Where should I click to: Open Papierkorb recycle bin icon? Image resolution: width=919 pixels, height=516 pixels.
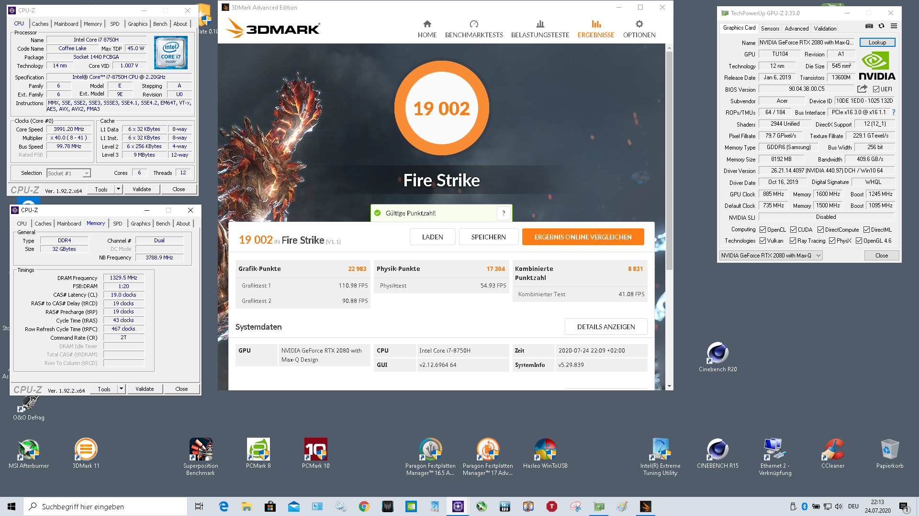(x=890, y=454)
